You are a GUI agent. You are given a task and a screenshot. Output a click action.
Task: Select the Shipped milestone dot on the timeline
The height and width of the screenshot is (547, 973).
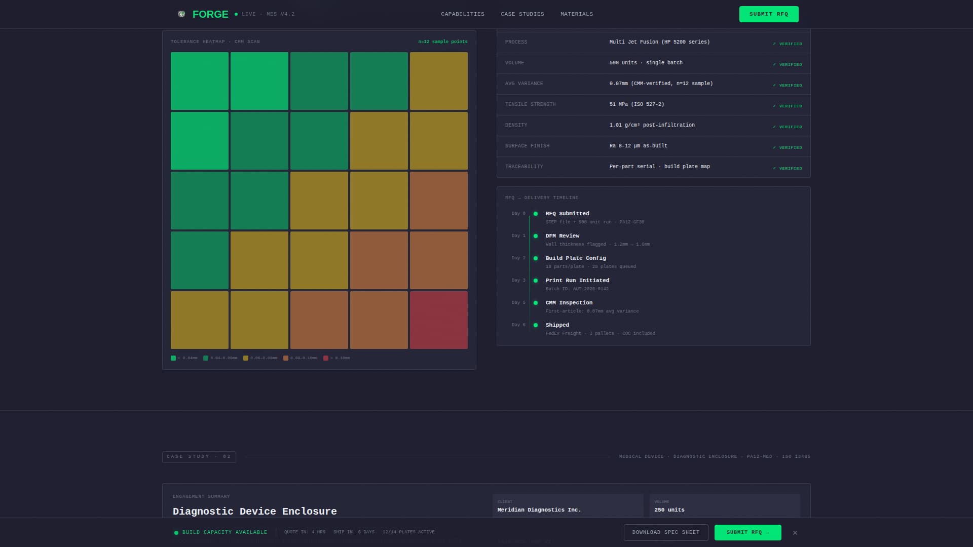[536, 325]
